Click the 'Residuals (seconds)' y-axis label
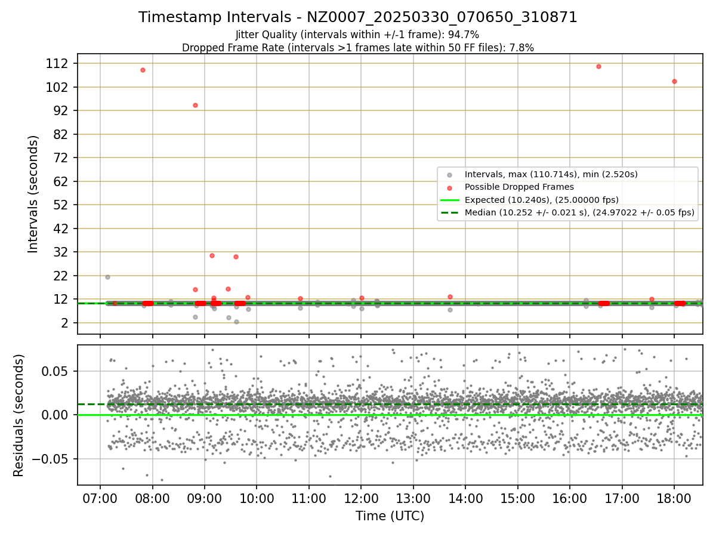Image resolution: width=716 pixels, height=537 pixels. 19,415
